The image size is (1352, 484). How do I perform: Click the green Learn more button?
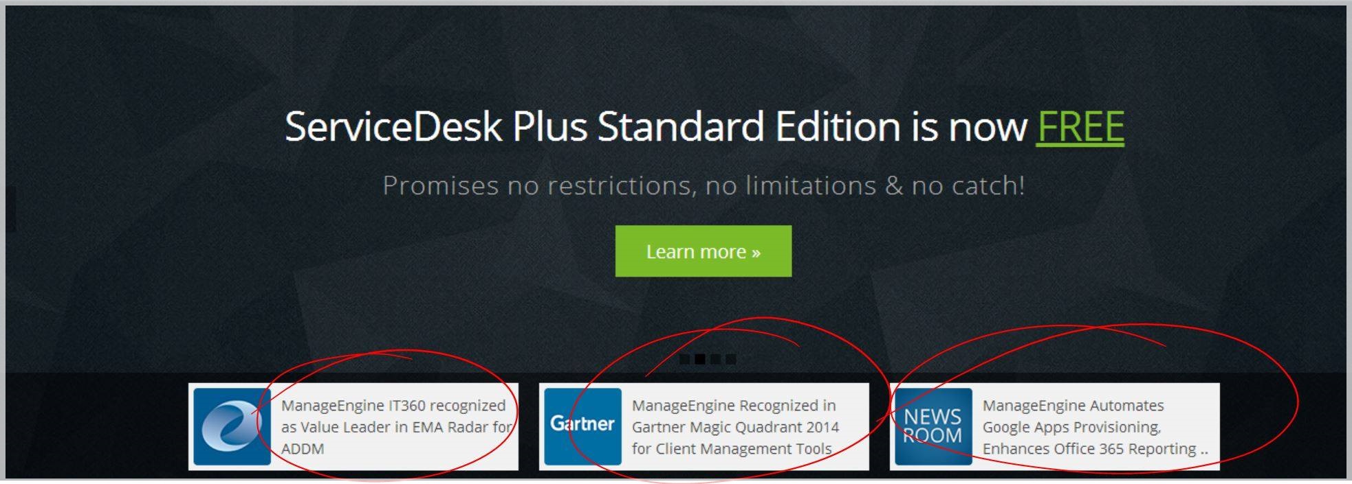click(x=703, y=251)
